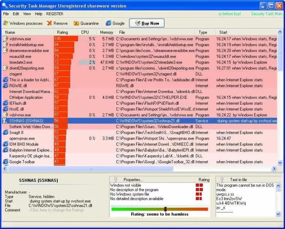285x229 pixels.
Task: Click the magnifier icon next to Properties header
Action: click(x=115, y=180)
